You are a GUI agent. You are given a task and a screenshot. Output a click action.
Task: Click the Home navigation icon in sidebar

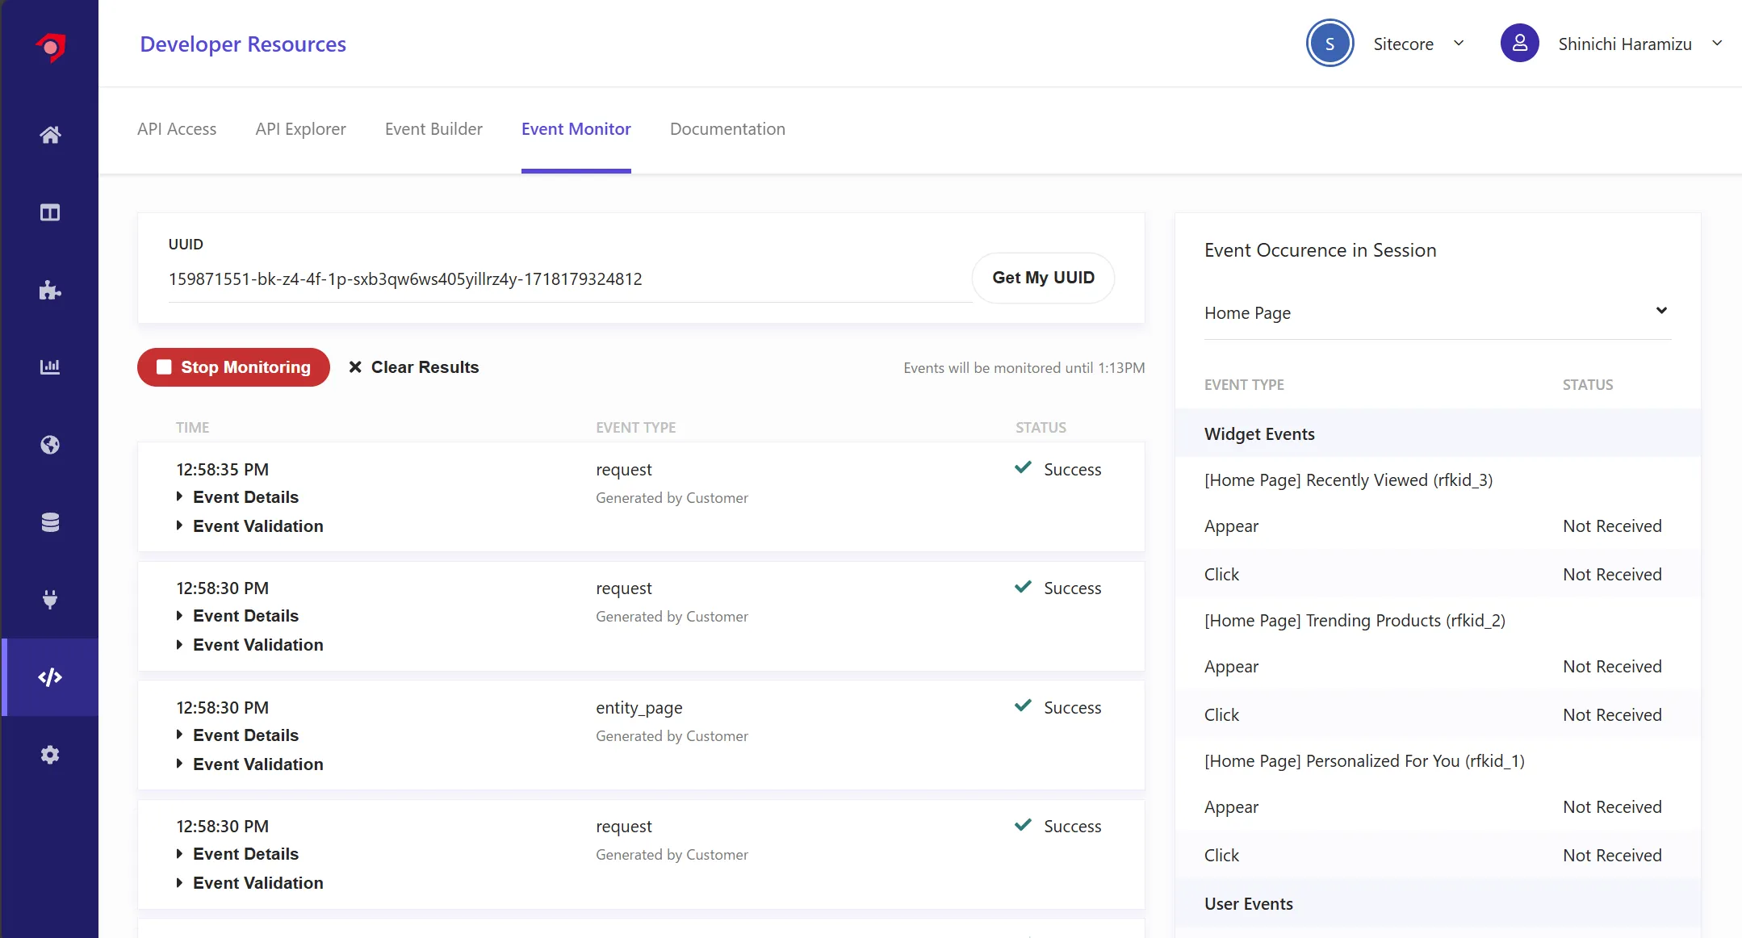(x=50, y=134)
